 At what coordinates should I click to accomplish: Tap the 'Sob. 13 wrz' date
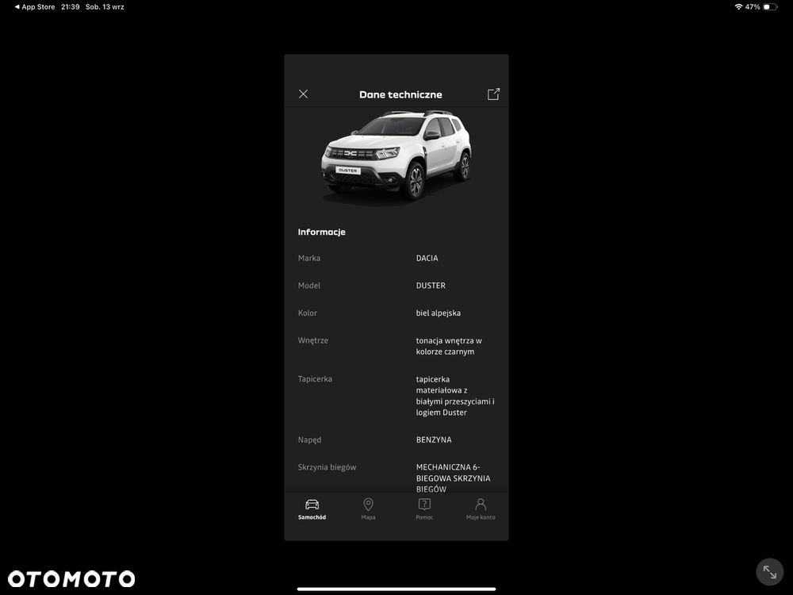pos(105,7)
